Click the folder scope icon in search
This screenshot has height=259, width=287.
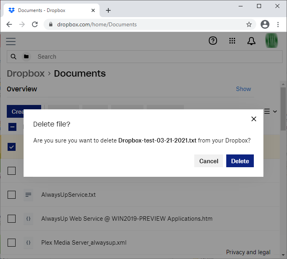pos(26,57)
